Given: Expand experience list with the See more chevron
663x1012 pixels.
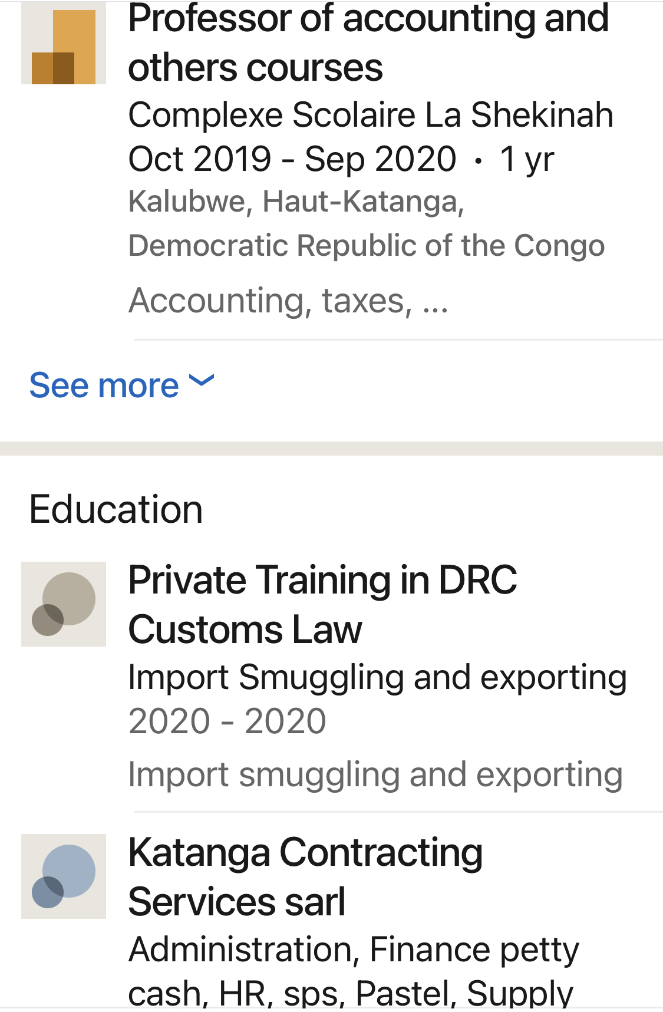Looking at the screenshot, I should [202, 381].
